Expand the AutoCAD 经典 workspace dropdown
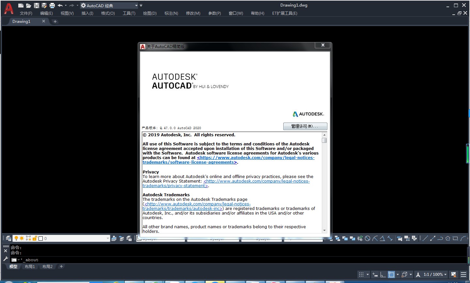This screenshot has width=470, height=283. coord(136,6)
